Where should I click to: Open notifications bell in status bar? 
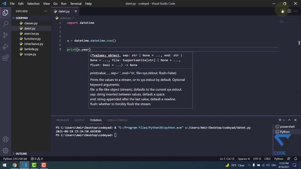pyautogui.click(x=296, y=159)
